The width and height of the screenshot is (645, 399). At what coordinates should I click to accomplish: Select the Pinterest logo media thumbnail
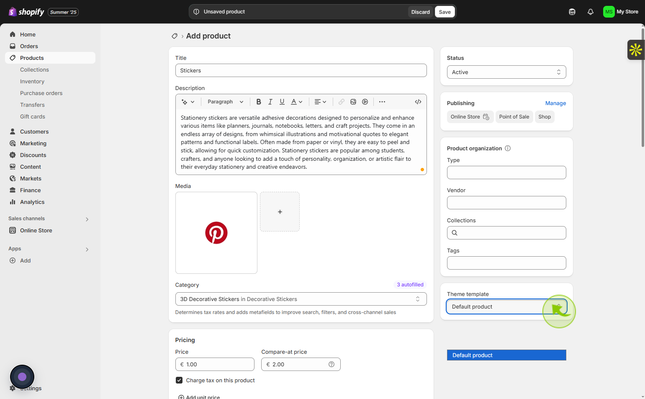pos(216,233)
